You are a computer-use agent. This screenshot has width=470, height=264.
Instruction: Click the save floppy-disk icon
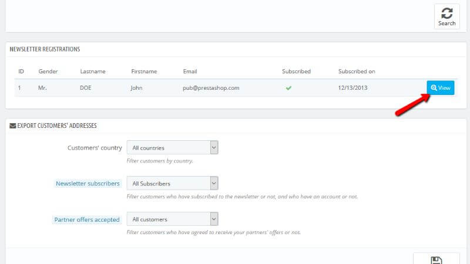[436, 260]
